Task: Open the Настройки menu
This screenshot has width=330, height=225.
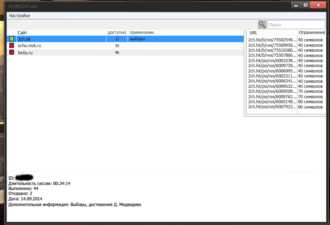Action: tap(19, 16)
